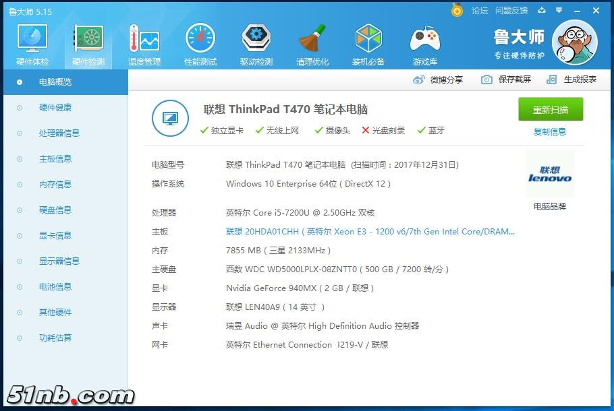
Task: Open 驱动检测 (Driver Detection)
Action: pos(256,42)
